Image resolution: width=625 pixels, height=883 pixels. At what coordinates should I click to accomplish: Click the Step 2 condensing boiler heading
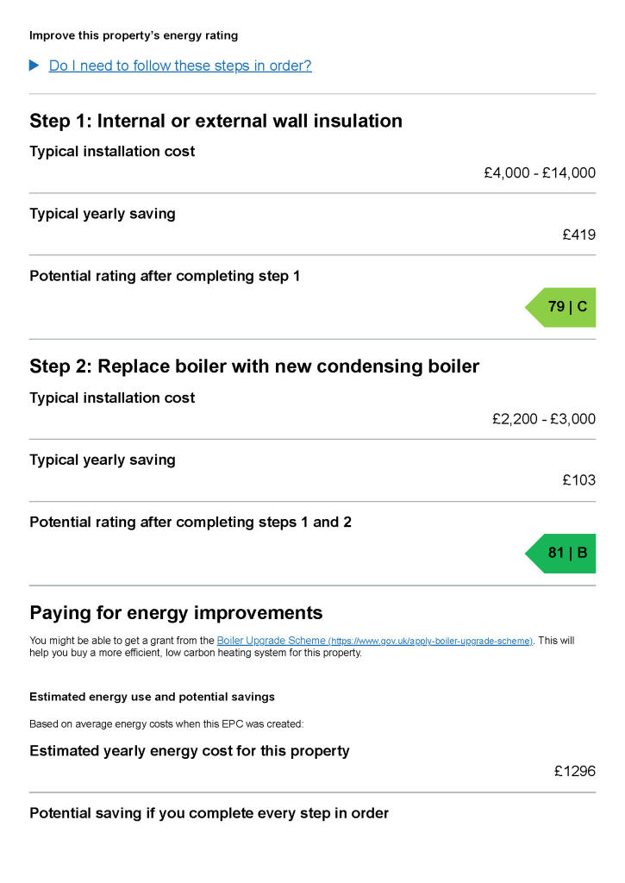tap(254, 366)
